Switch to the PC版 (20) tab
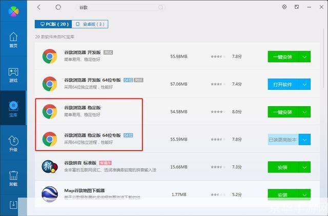This screenshot has width=328, height=216. (53, 24)
